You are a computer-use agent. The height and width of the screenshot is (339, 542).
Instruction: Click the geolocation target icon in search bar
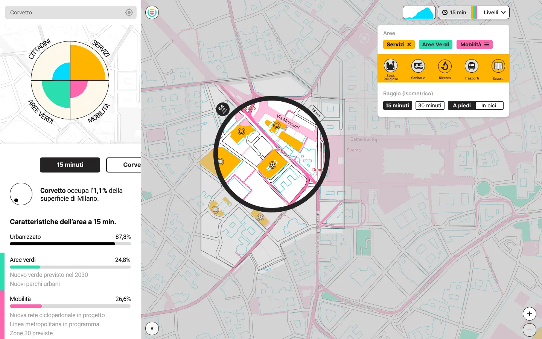pyautogui.click(x=129, y=12)
